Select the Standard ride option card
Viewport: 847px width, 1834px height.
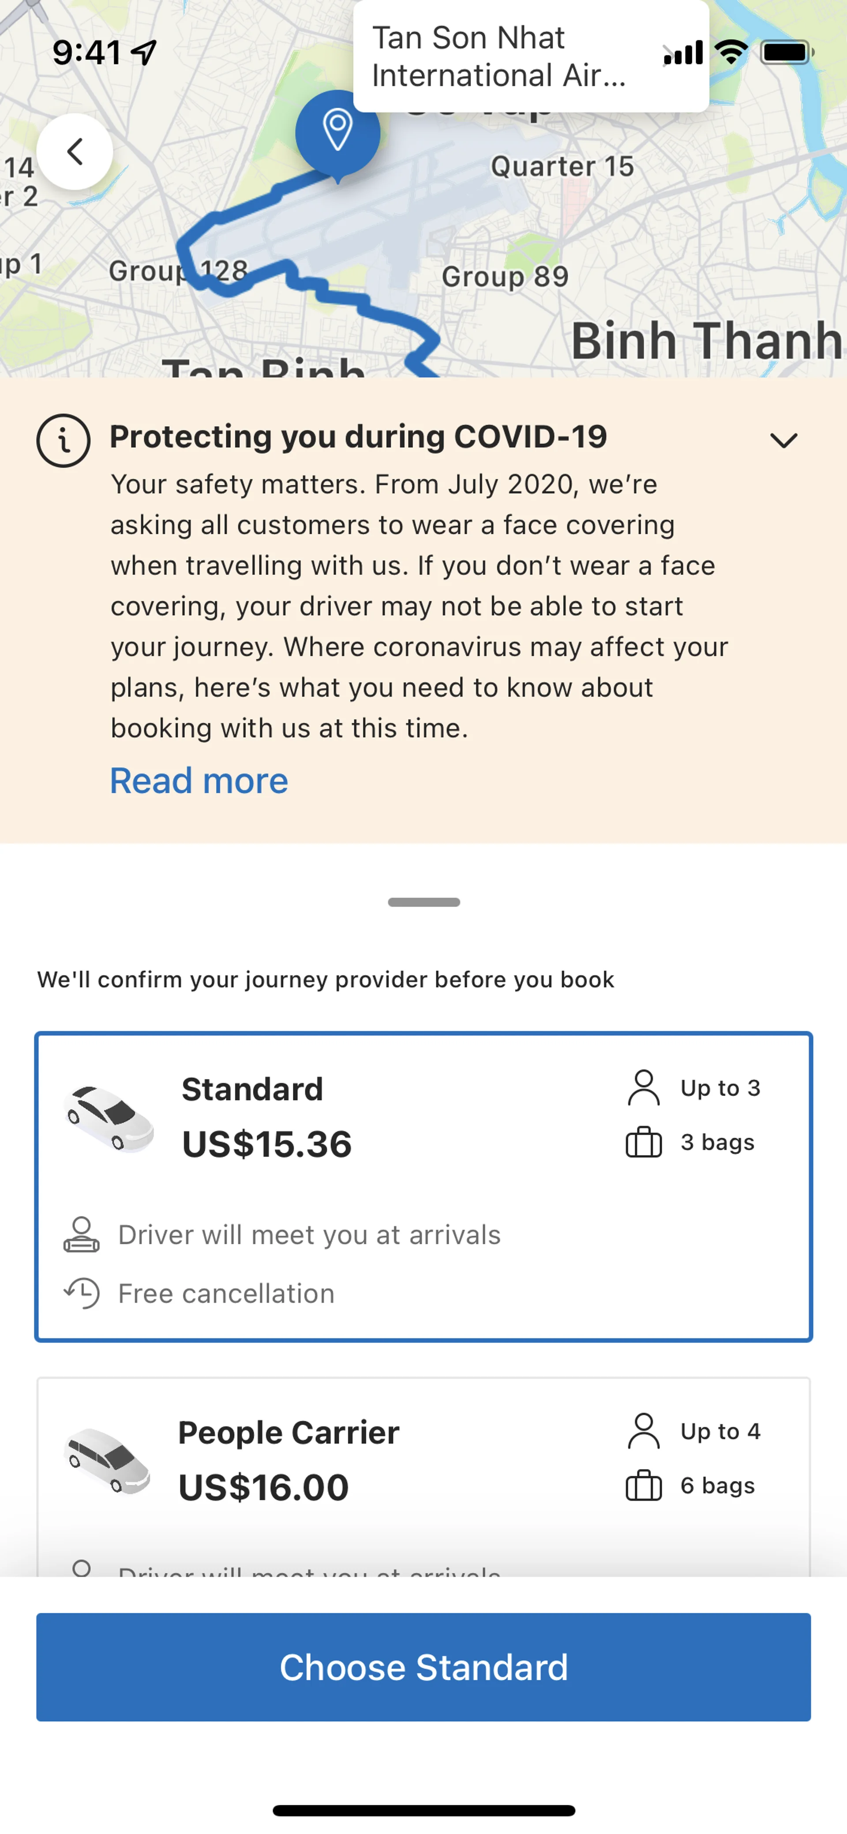click(x=423, y=1187)
